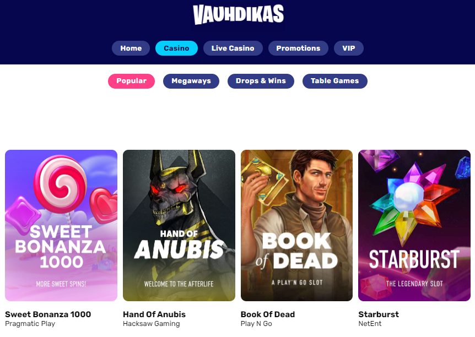Click the Vauhdikas logo

(238, 14)
